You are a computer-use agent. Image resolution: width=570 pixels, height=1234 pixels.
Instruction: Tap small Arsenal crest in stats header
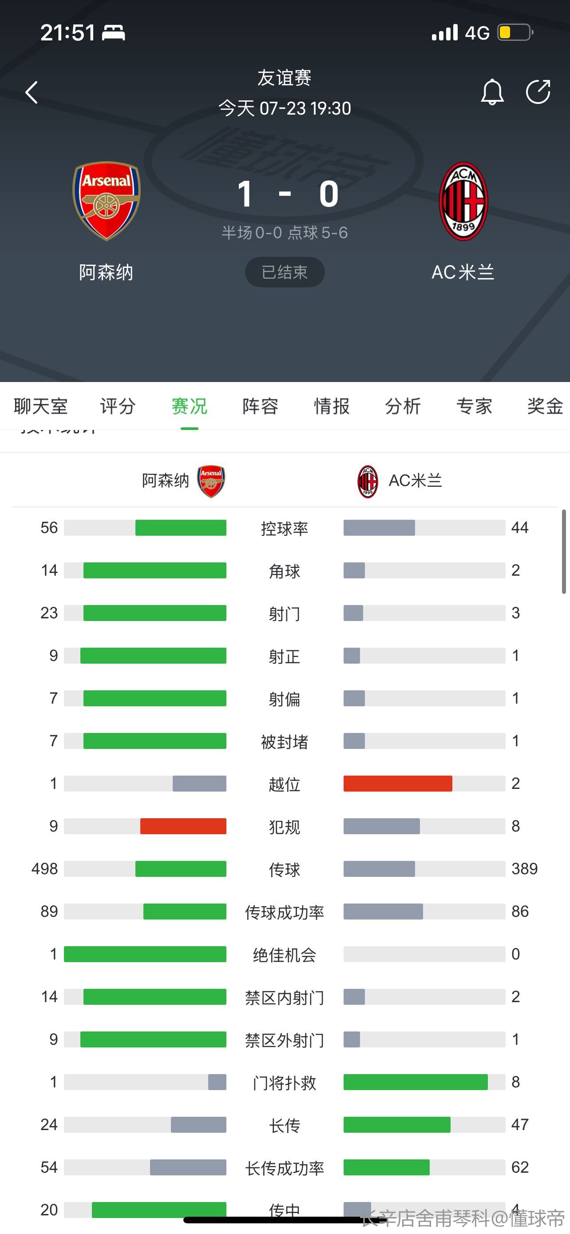(x=211, y=481)
